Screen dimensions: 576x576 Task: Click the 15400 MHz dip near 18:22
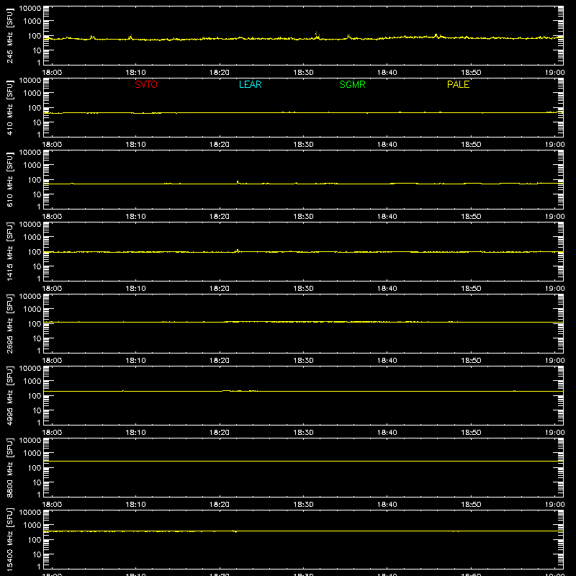(235, 531)
